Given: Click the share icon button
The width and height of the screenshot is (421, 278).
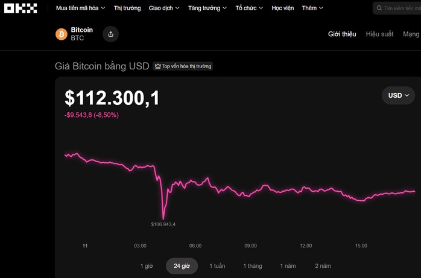Looking at the screenshot, I should click(110, 34).
